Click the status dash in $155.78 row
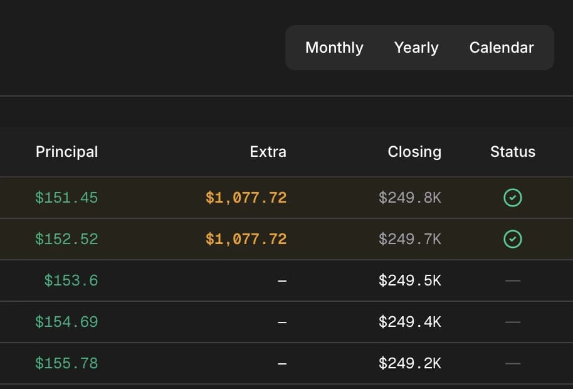 [x=513, y=363]
